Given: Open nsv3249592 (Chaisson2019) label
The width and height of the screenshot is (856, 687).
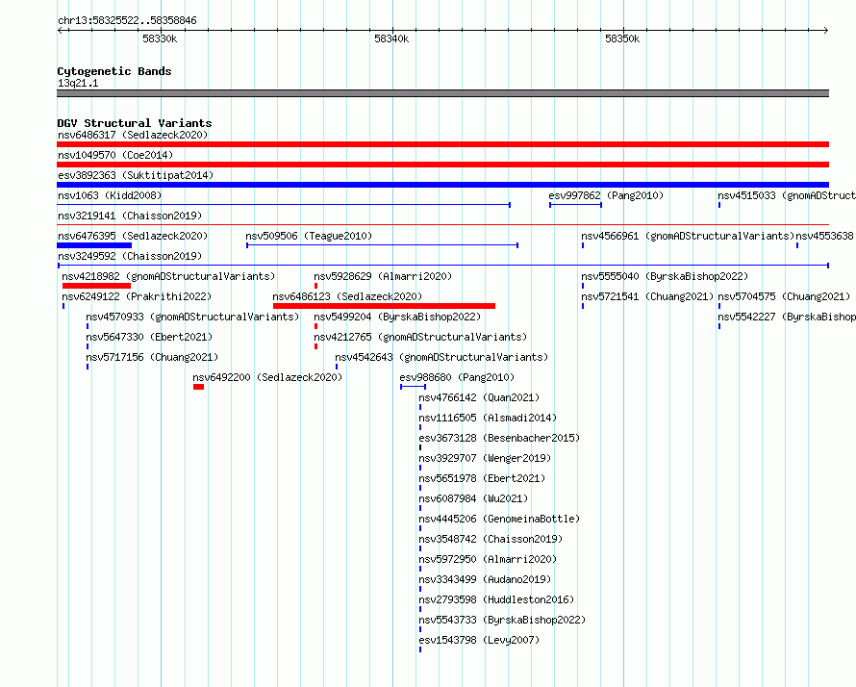Looking at the screenshot, I should [x=130, y=256].
